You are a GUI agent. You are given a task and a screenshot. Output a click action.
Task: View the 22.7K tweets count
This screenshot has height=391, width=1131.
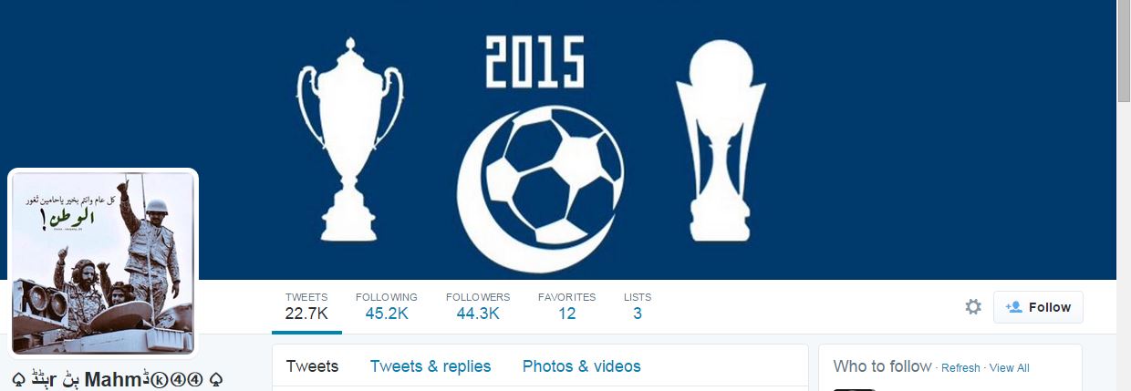[306, 307]
